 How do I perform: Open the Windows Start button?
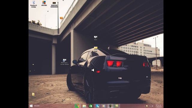point(31,106)
